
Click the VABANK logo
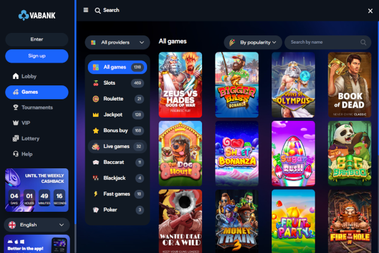click(37, 15)
